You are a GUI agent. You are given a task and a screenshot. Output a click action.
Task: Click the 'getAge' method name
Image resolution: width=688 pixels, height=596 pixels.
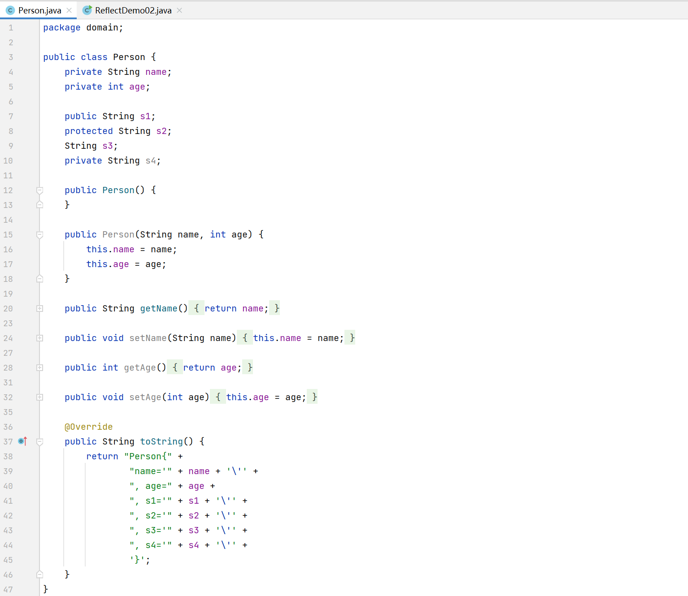[x=140, y=367]
